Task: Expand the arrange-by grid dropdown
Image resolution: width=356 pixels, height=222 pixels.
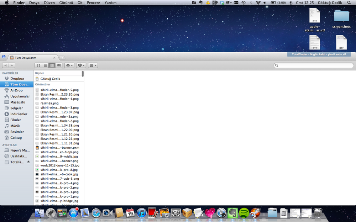Action: [x=93, y=65]
